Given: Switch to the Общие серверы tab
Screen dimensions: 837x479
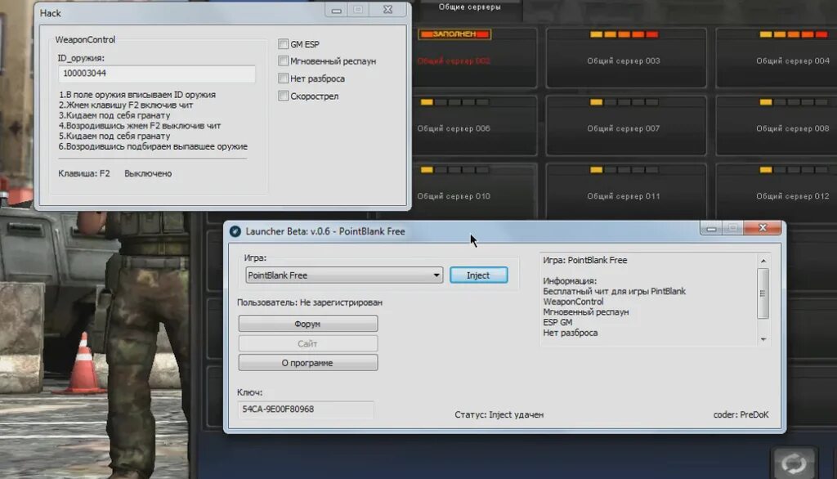Looking at the screenshot, I should tap(470, 7).
